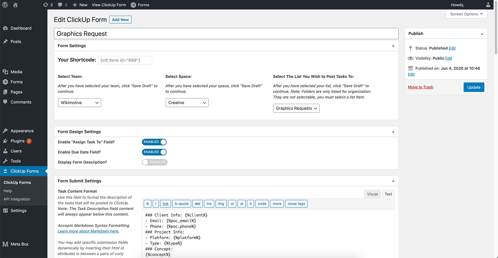Open the Graphics Requests list dropdown
The width and height of the screenshot is (498, 258).
pos(296,108)
